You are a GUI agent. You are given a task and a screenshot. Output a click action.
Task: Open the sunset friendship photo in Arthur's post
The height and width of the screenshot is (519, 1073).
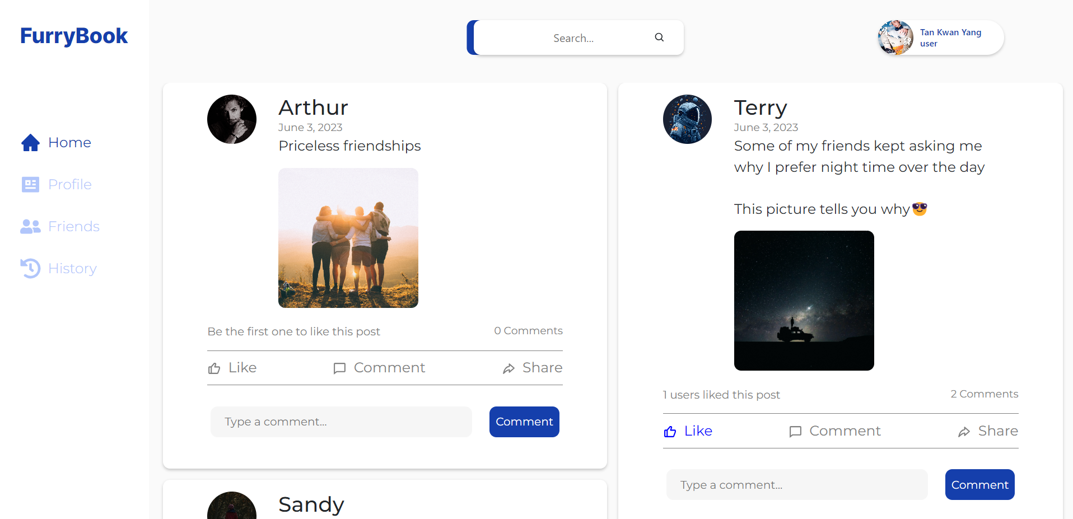(x=348, y=237)
